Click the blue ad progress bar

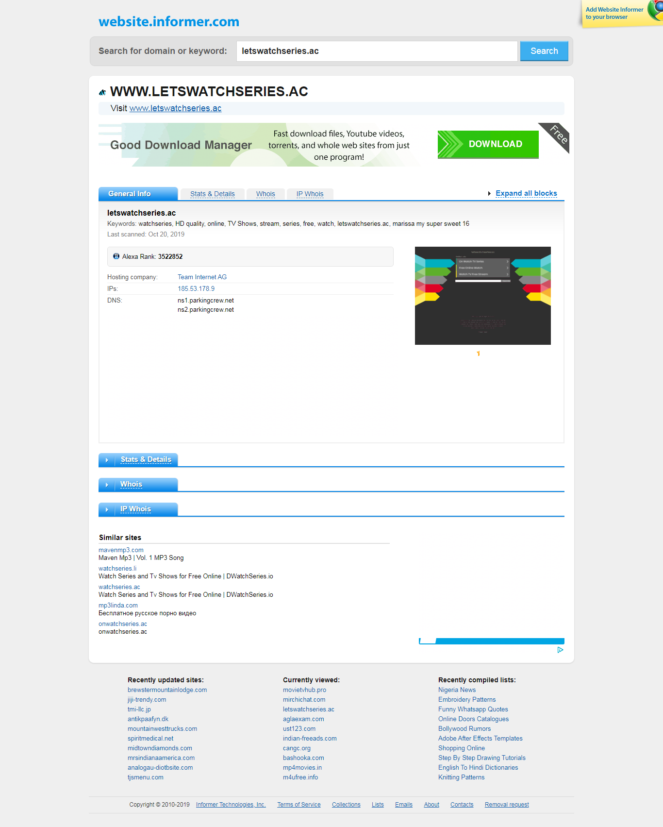pos(492,641)
